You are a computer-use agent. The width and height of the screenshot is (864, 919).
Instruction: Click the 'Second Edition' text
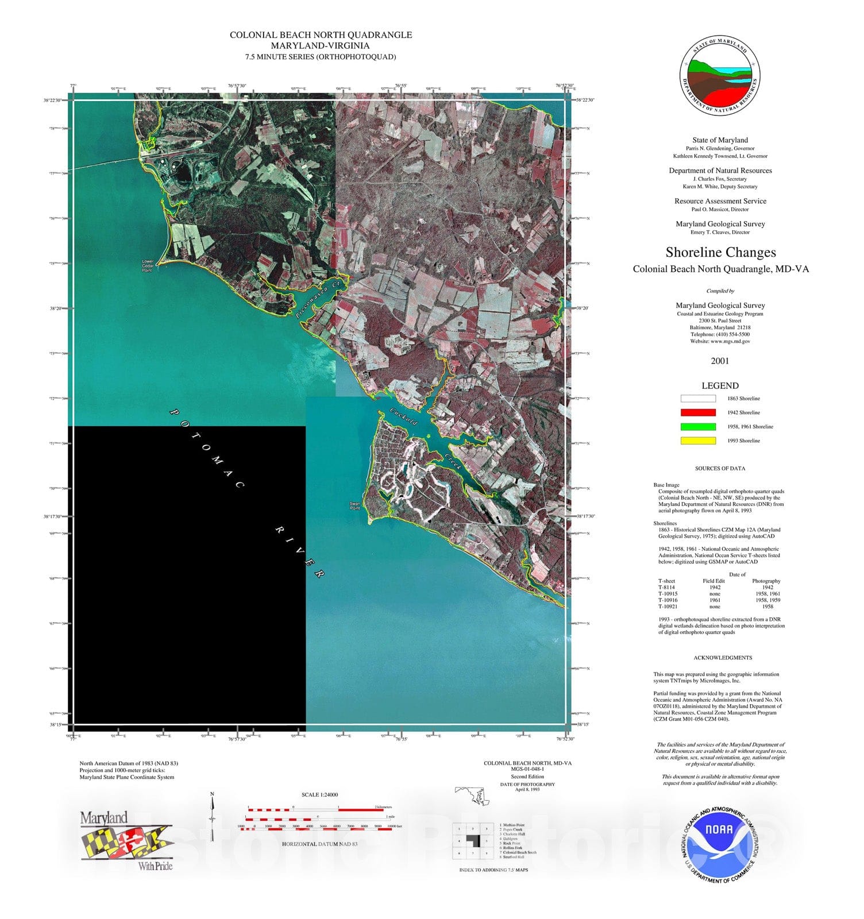pyautogui.click(x=527, y=777)
